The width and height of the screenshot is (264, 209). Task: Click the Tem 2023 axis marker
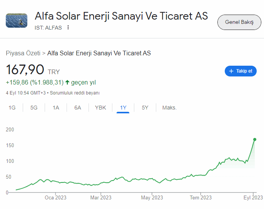click(201, 197)
